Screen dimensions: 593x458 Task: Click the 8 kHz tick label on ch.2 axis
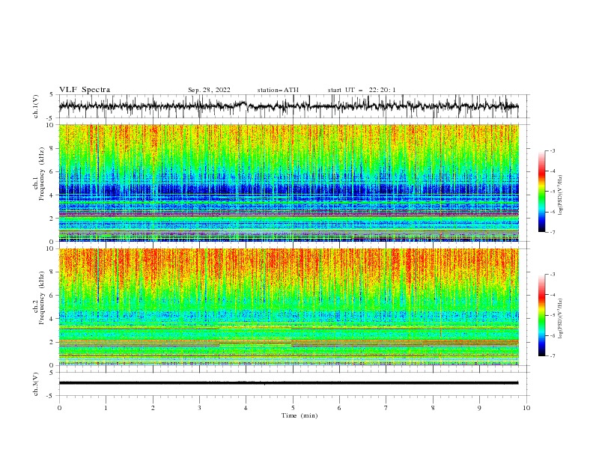coord(52,272)
